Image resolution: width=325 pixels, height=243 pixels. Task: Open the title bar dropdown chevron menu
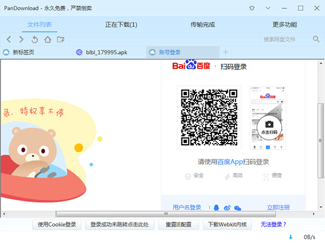click(268, 8)
